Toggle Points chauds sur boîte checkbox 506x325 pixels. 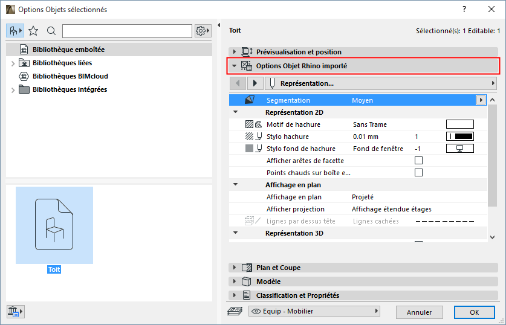pos(418,173)
